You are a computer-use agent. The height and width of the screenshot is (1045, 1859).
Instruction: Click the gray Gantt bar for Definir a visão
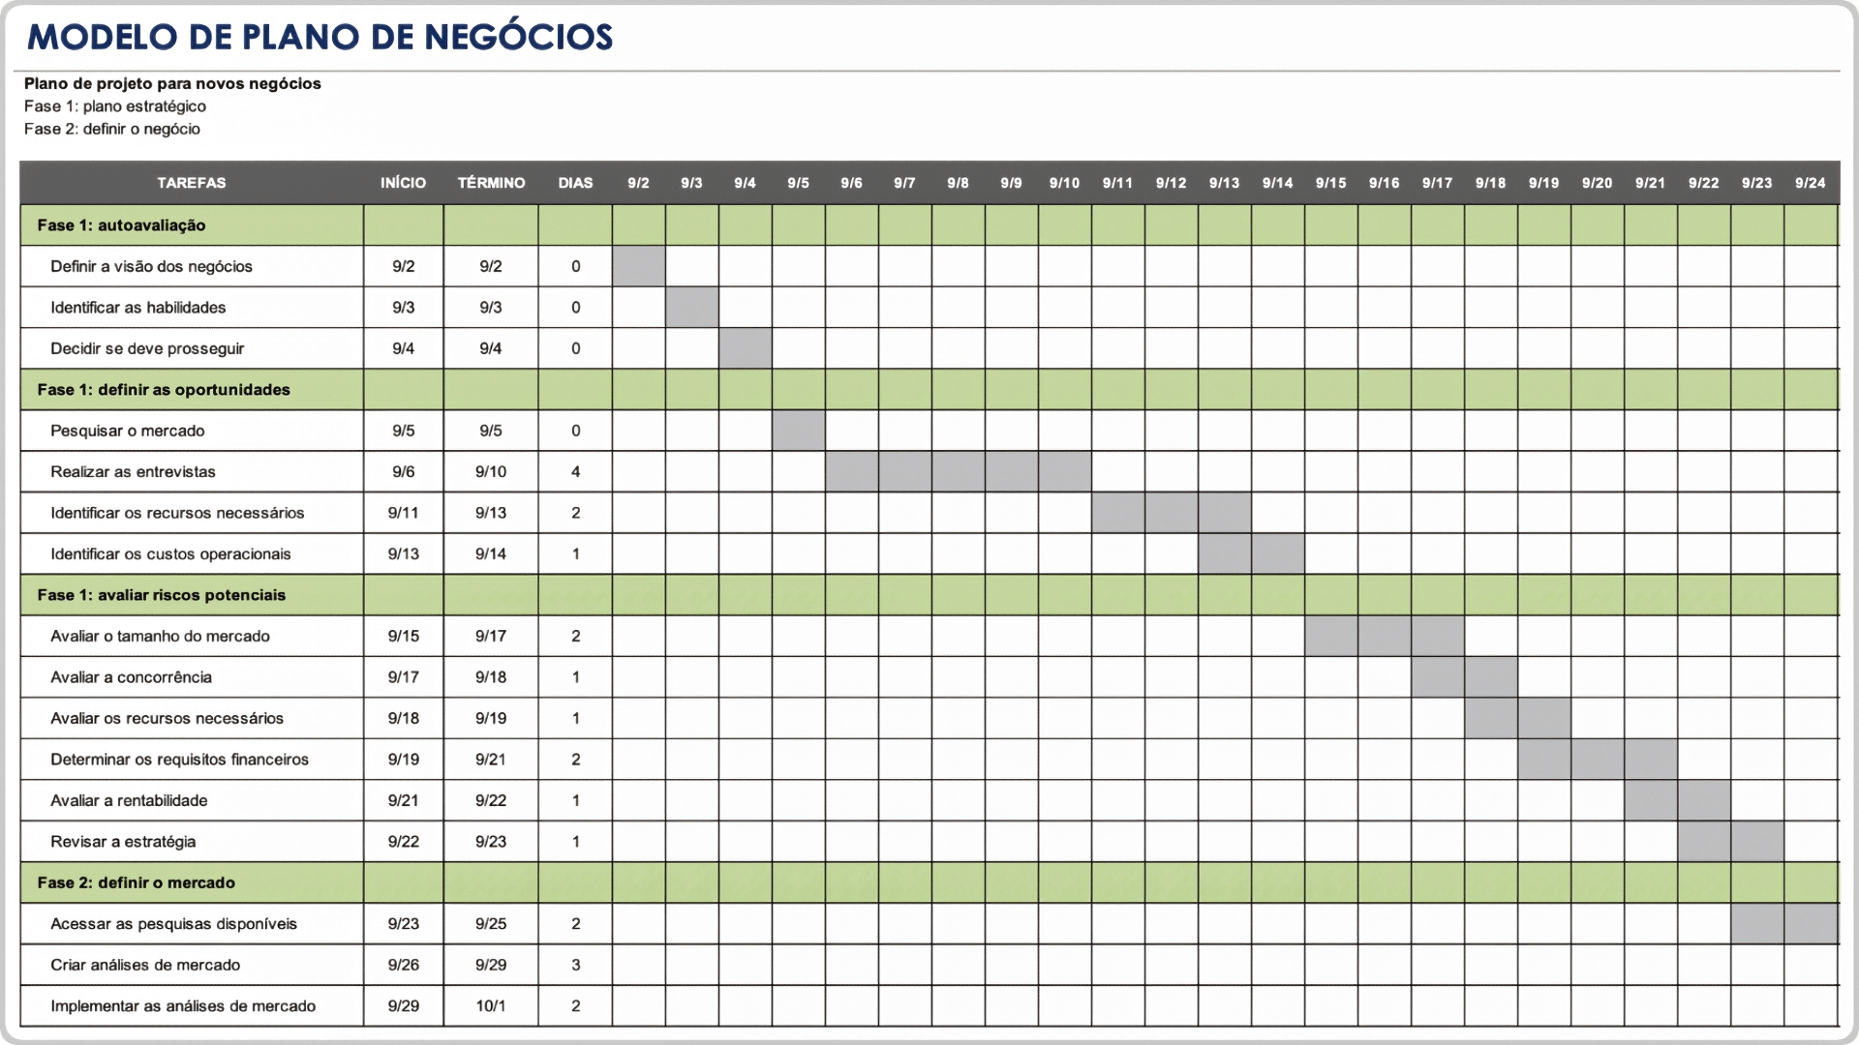coord(639,266)
